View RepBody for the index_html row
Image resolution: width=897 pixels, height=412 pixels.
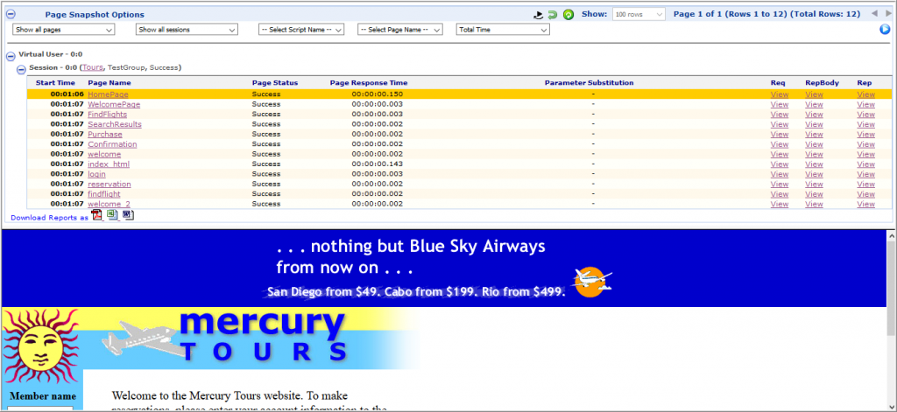click(814, 164)
